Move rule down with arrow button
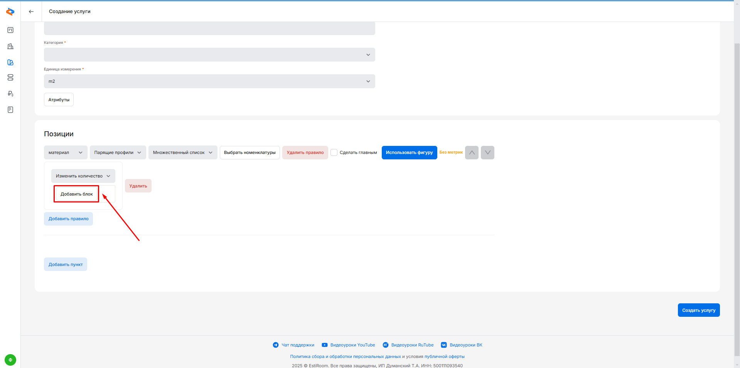The image size is (740, 368). [487, 152]
